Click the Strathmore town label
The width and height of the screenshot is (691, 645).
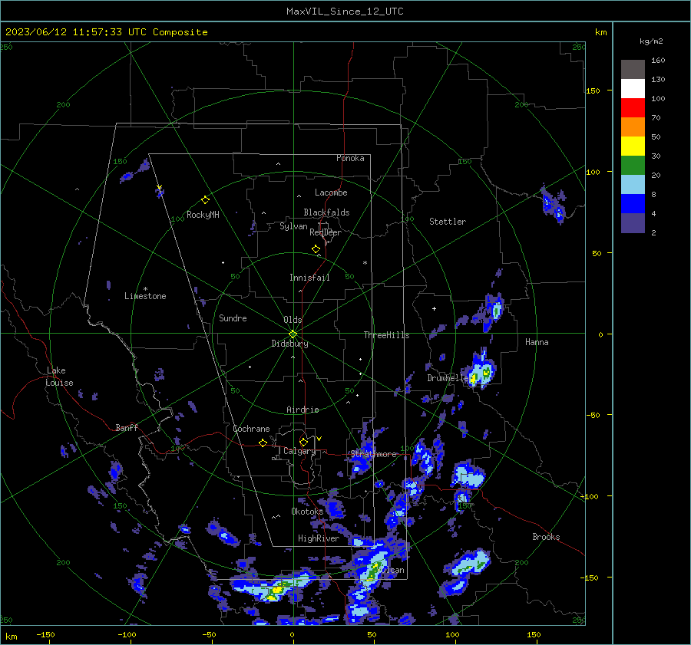pos(373,454)
